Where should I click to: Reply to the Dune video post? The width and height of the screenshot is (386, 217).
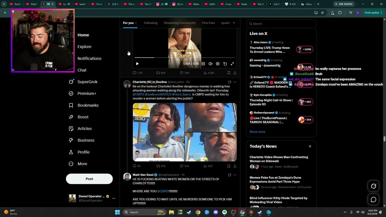click(138, 73)
